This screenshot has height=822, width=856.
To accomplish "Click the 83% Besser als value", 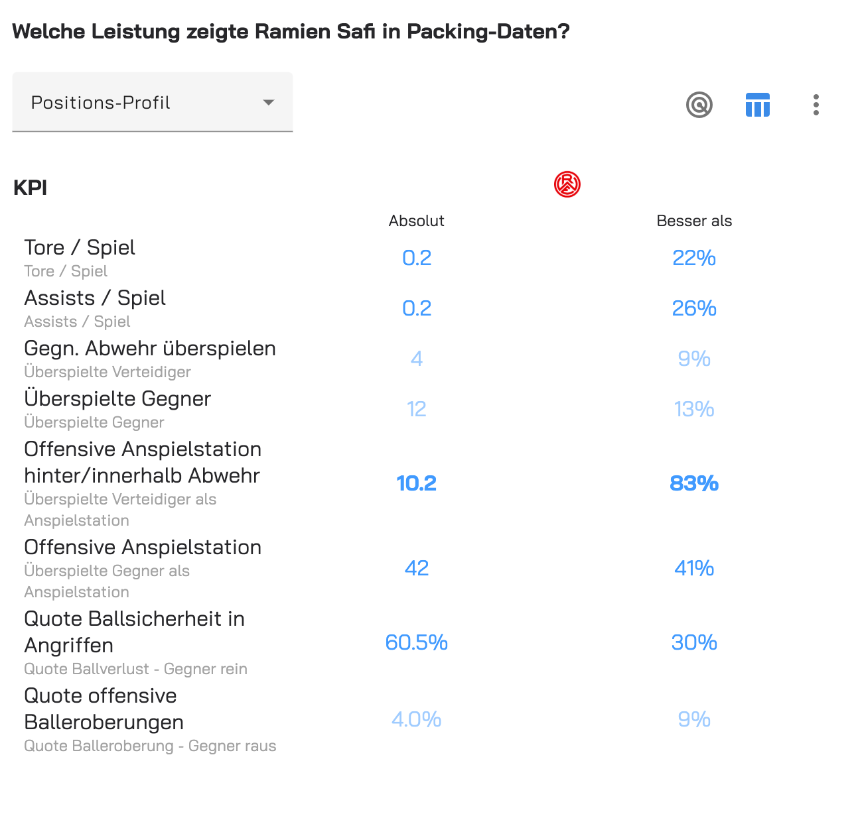I will pyautogui.click(x=694, y=483).
